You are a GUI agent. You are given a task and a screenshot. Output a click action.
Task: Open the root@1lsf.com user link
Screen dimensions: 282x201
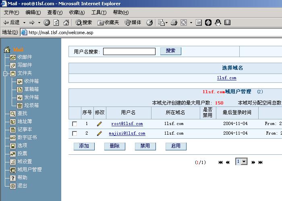pyautogui.click(x=127, y=124)
